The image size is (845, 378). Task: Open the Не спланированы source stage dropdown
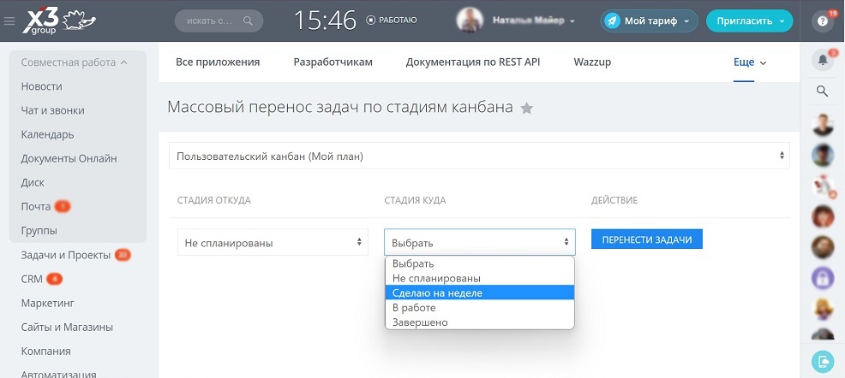point(273,243)
